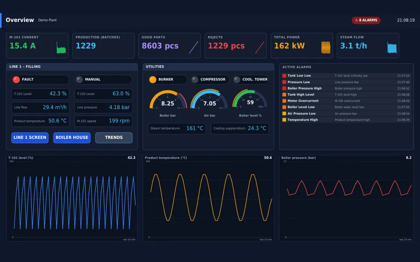The image size is (420, 262).
Task: Select the T-101 Level 42.3 % field
Action: coord(40,94)
